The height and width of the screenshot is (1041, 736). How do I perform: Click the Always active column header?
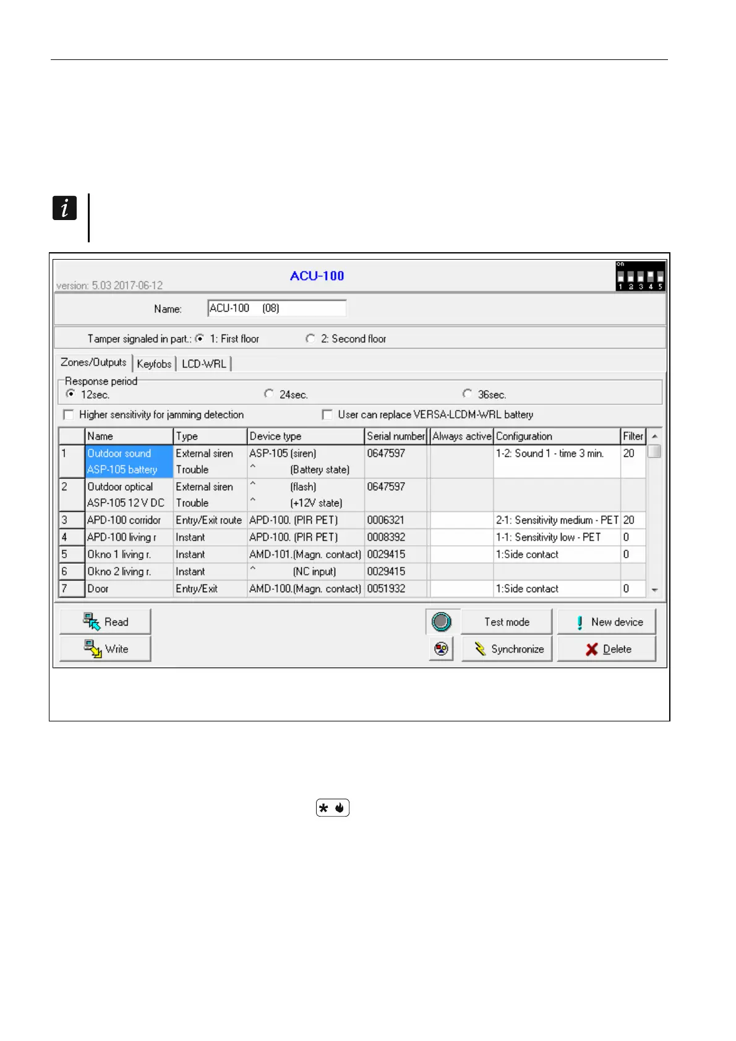(462, 436)
